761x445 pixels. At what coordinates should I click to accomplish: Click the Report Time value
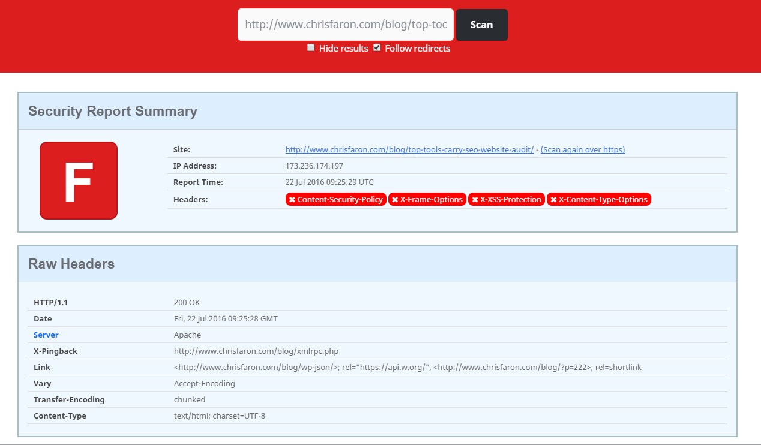[x=329, y=182]
